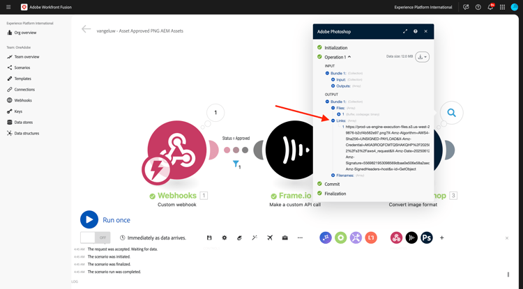The image size is (523, 289).
Task: Open the download output dropdown
Action: (x=423, y=57)
